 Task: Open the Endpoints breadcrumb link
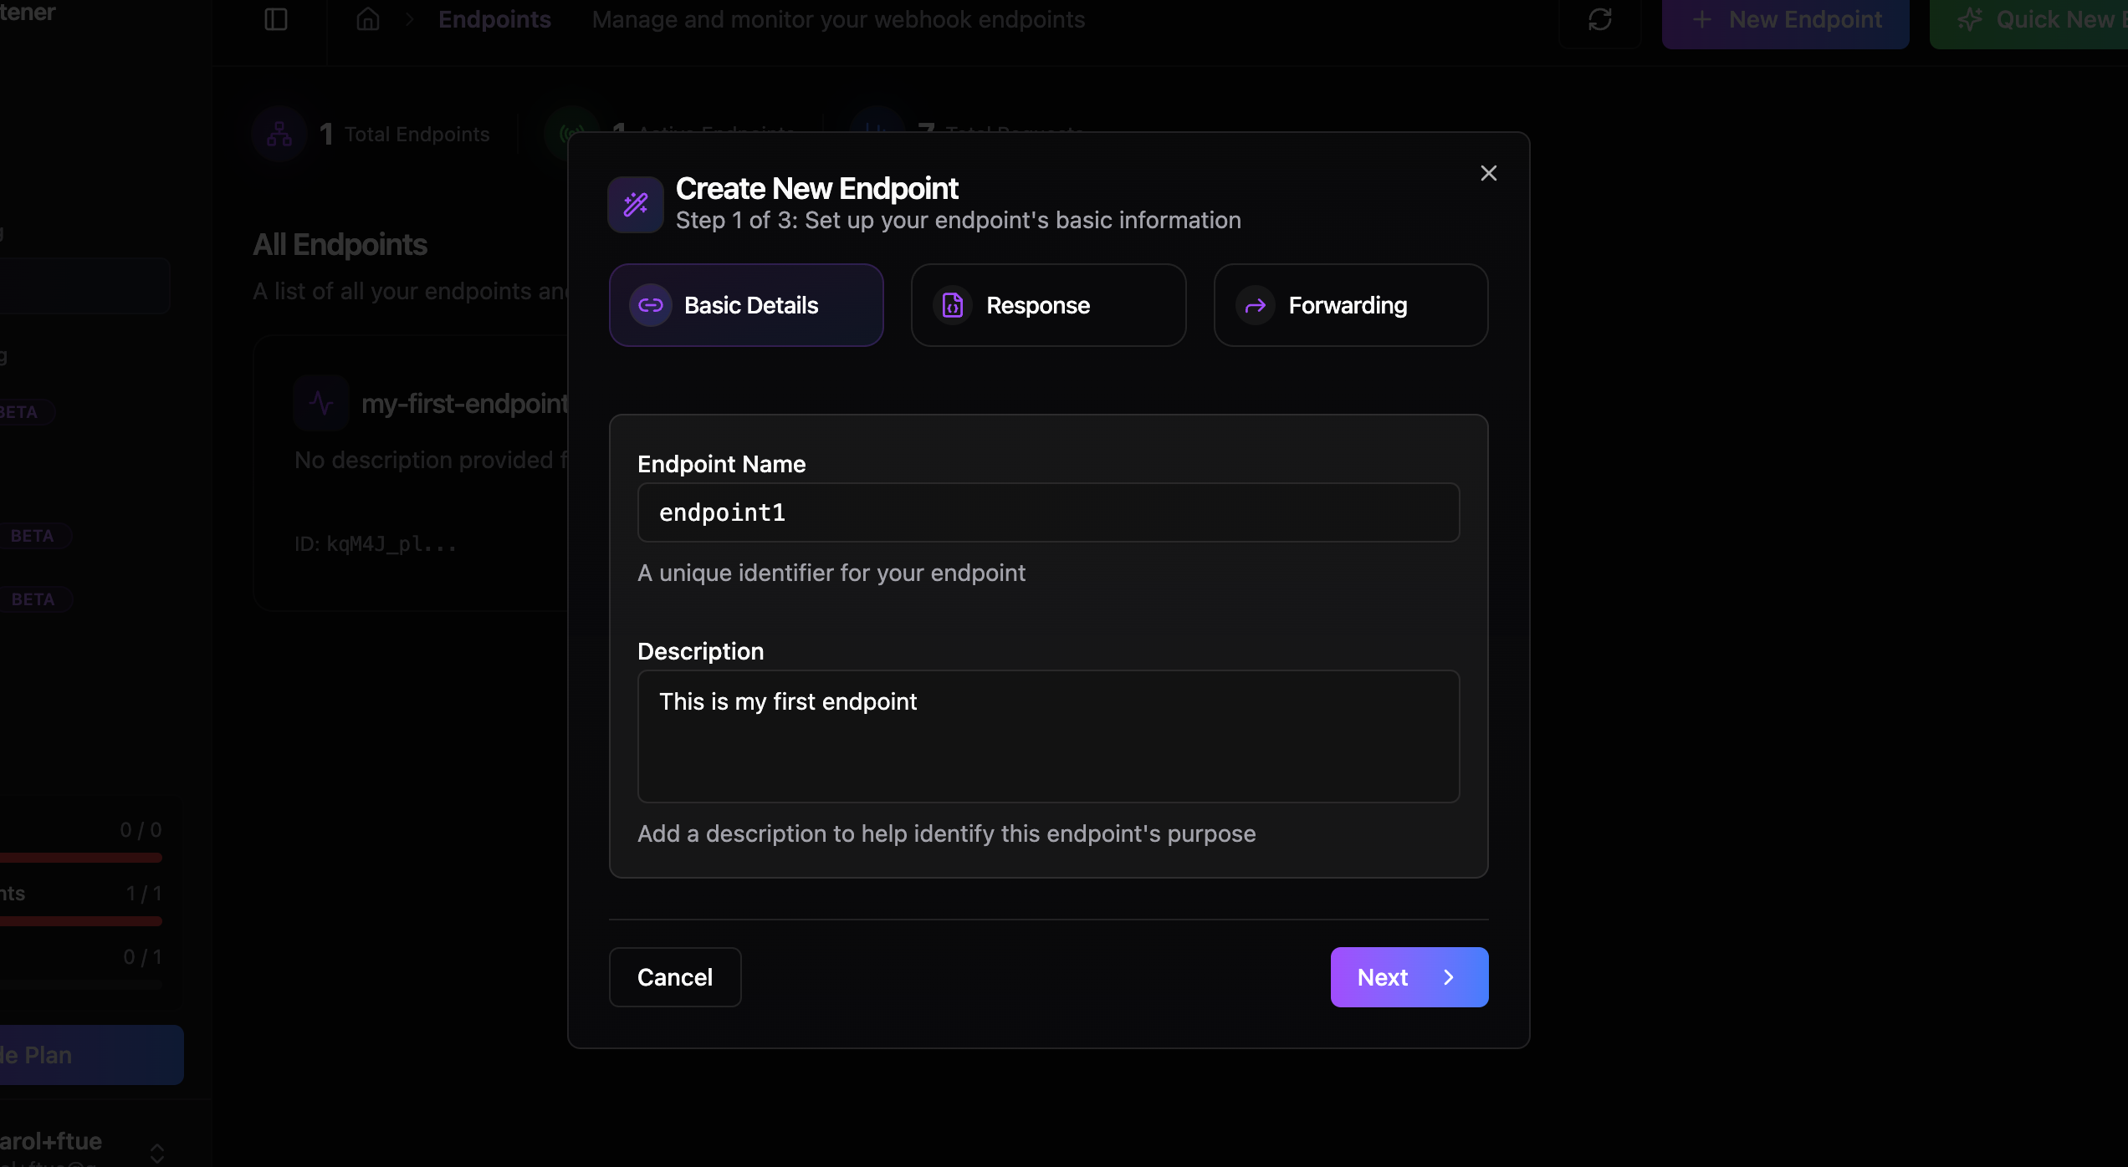click(x=494, y=19)
